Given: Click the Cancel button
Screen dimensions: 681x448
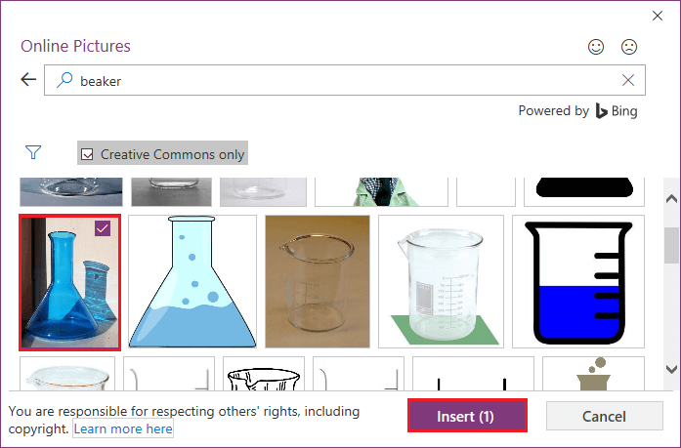Looking at the screenshot, I should [x=604, y=417].
